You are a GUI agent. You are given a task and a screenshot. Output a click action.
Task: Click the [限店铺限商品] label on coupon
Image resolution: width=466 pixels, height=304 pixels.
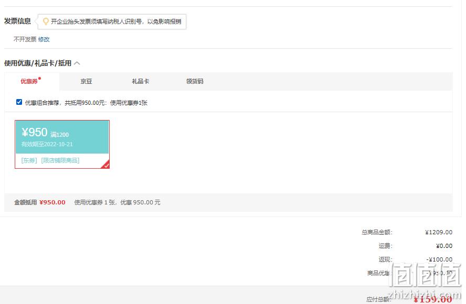pos(60,160)
